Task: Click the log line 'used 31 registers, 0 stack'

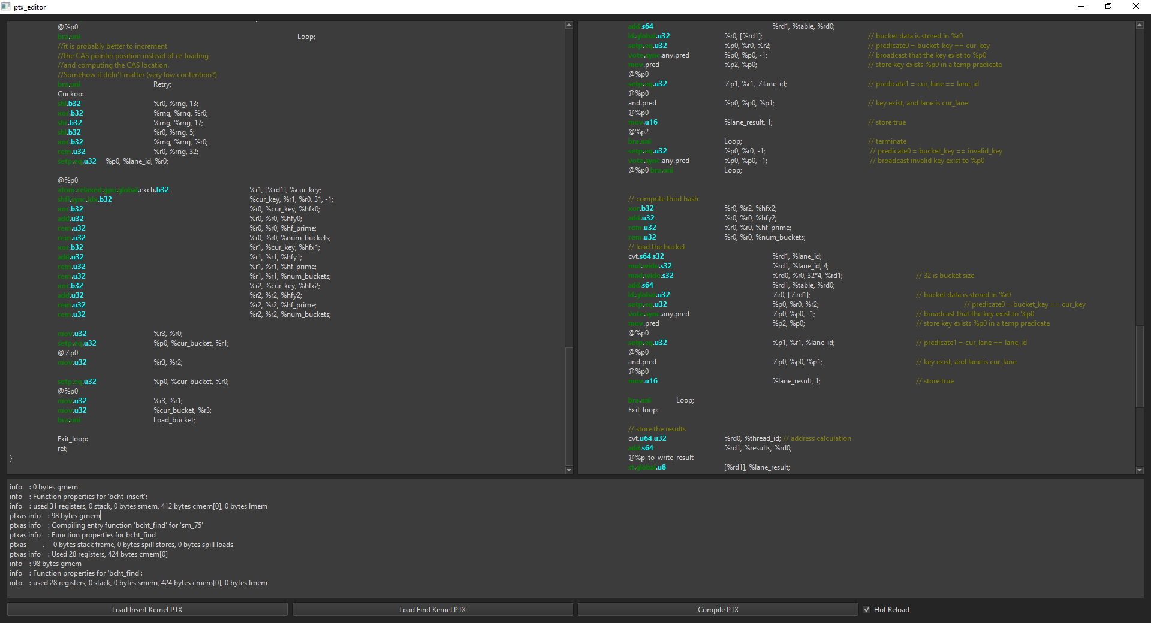Action: (138, 506)
